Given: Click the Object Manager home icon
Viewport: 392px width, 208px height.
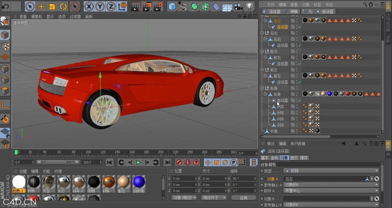Looking at the screenshot, I should point(371,5).
